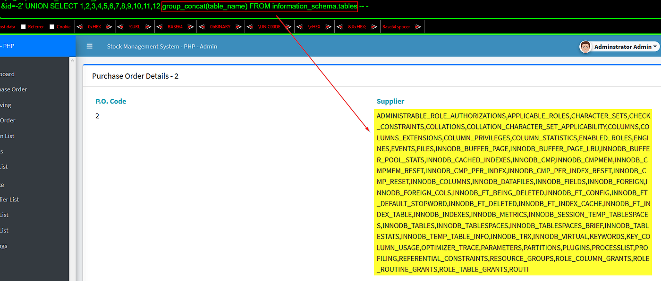
Task: Click the 0bBINARY encoding label
Action: [220, 27]
